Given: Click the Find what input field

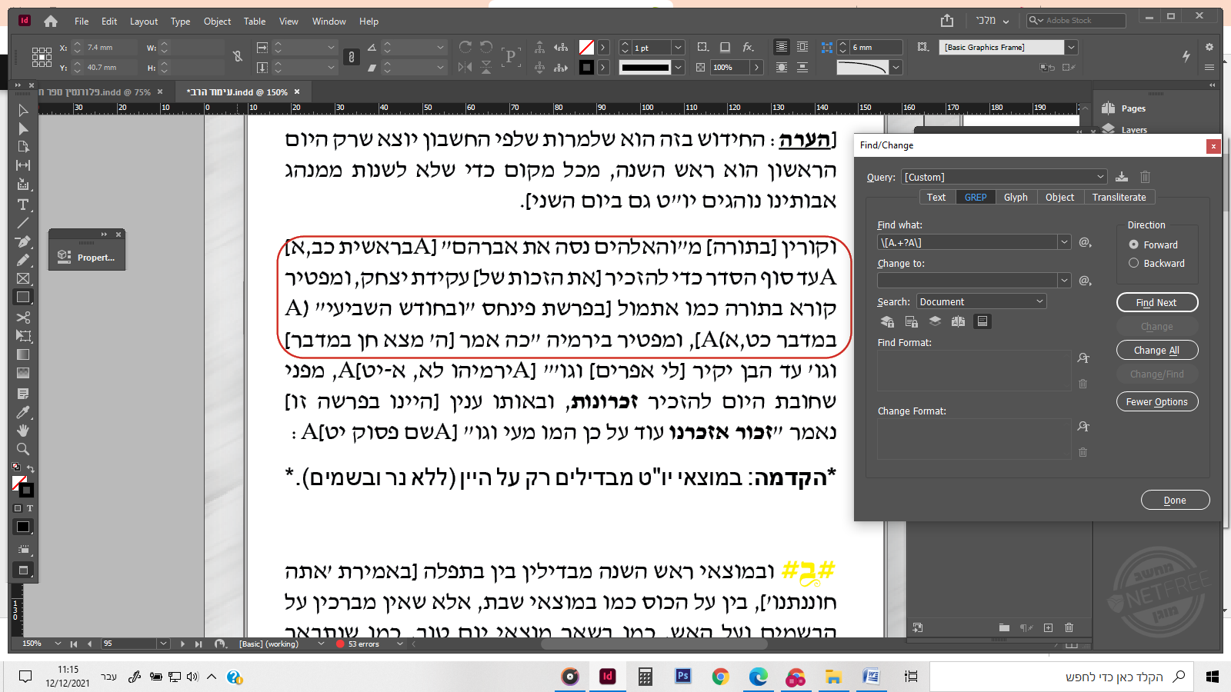Looking at the screenshot, I should (x=967, y=242).
